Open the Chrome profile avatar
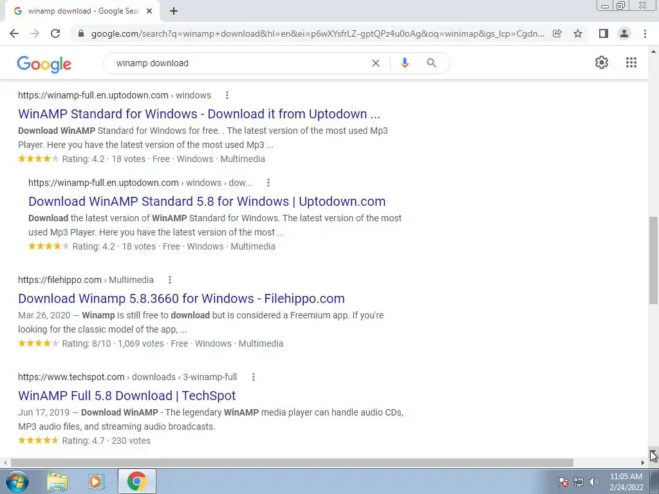The height and width of the screenshot is (494, 659). (x=624, y=33)
